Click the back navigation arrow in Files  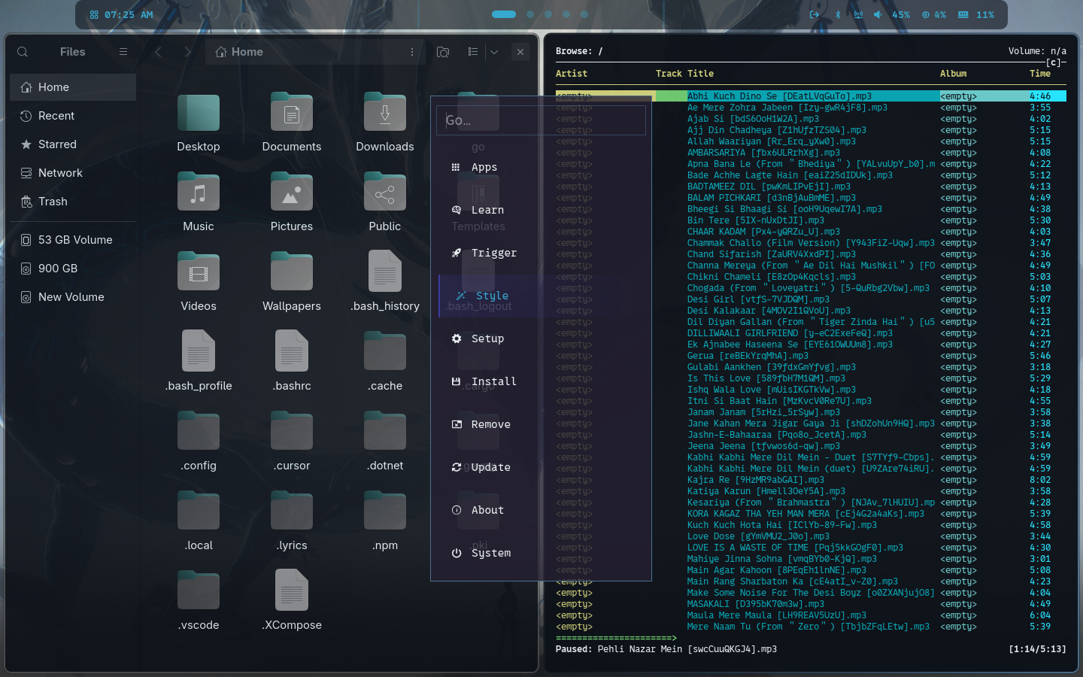click(x=158, y=52)
